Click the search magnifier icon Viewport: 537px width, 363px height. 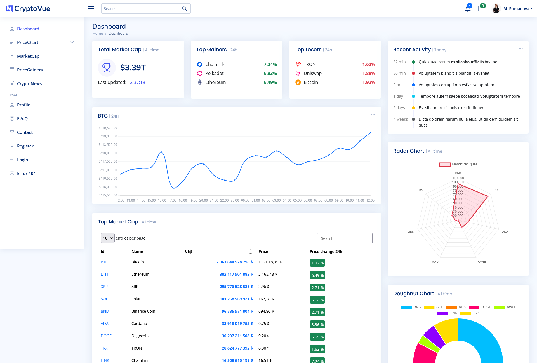[x=185, y=9]
